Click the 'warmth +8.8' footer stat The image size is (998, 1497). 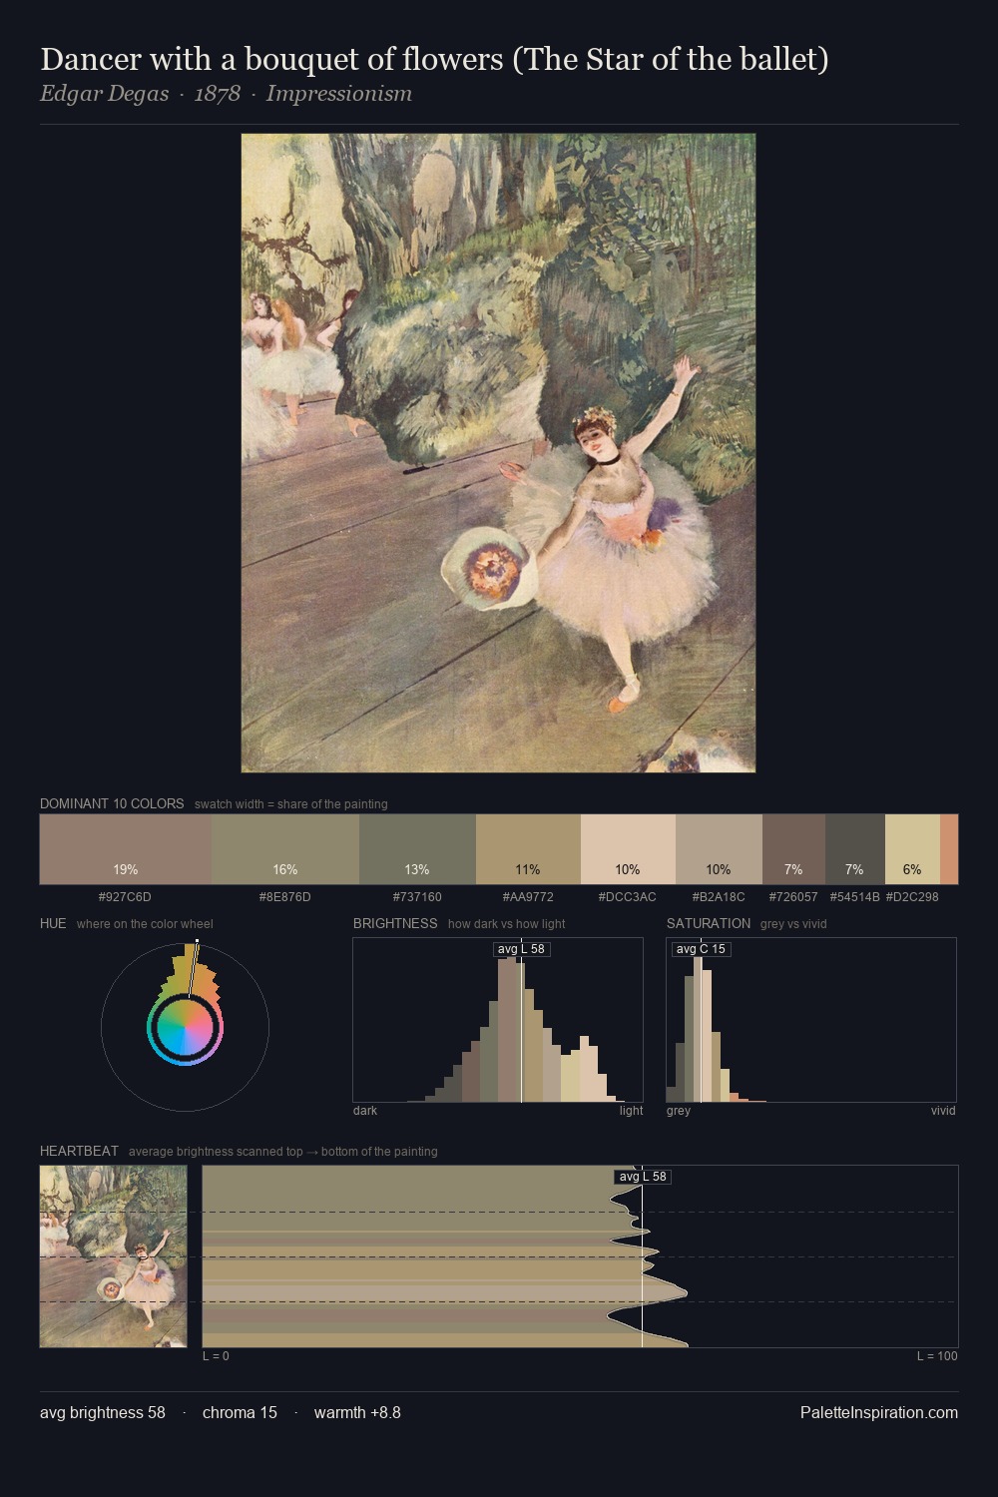point(357,1412)
